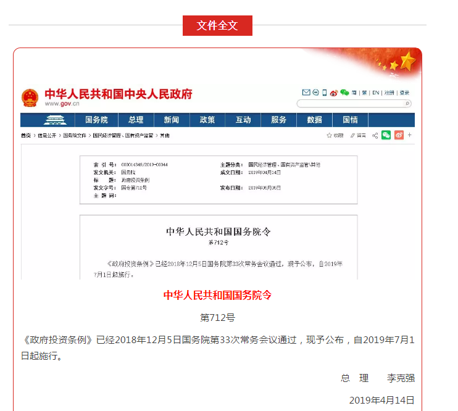Click the mail envelope icon in header
458x411 pixels.
pos(306,93)
